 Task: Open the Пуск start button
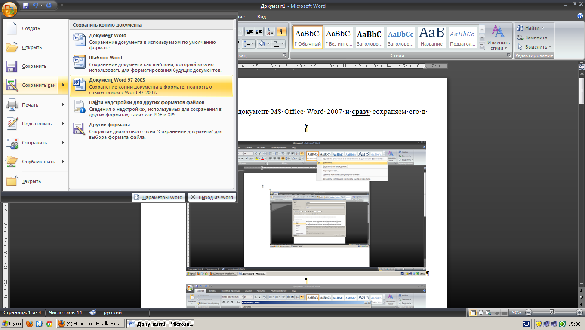(12, 324)
